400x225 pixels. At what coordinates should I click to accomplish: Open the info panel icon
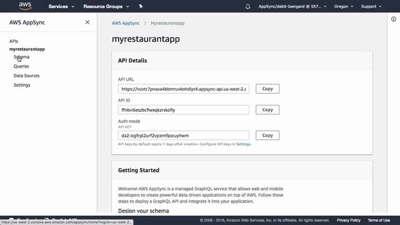[x=394, y=19]
